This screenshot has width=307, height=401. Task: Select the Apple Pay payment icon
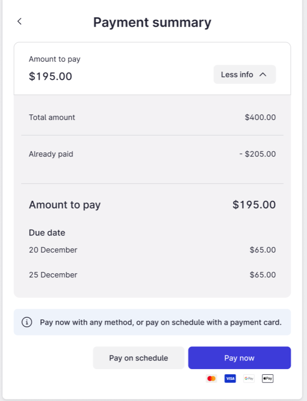pyautogui.click(x=267, y=379)
